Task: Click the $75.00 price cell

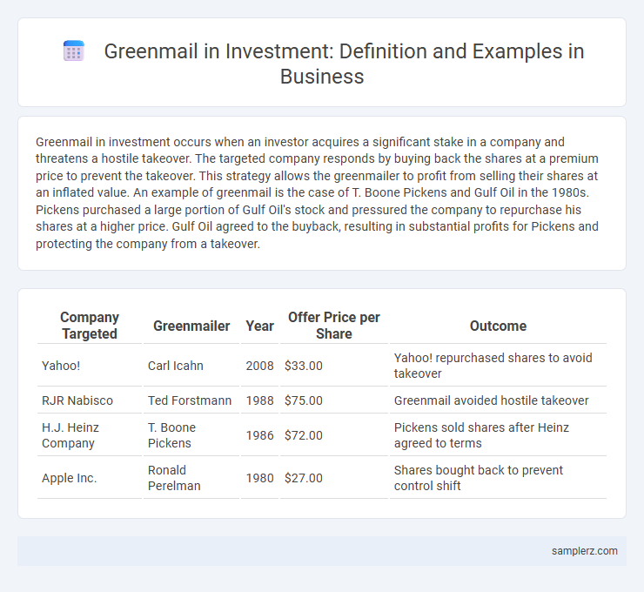Action: coord(334,400)
